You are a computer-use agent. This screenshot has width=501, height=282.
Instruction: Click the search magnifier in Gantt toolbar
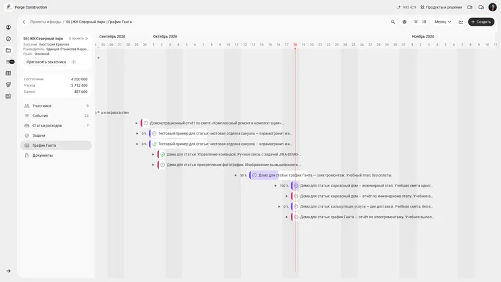coord(393,22)
